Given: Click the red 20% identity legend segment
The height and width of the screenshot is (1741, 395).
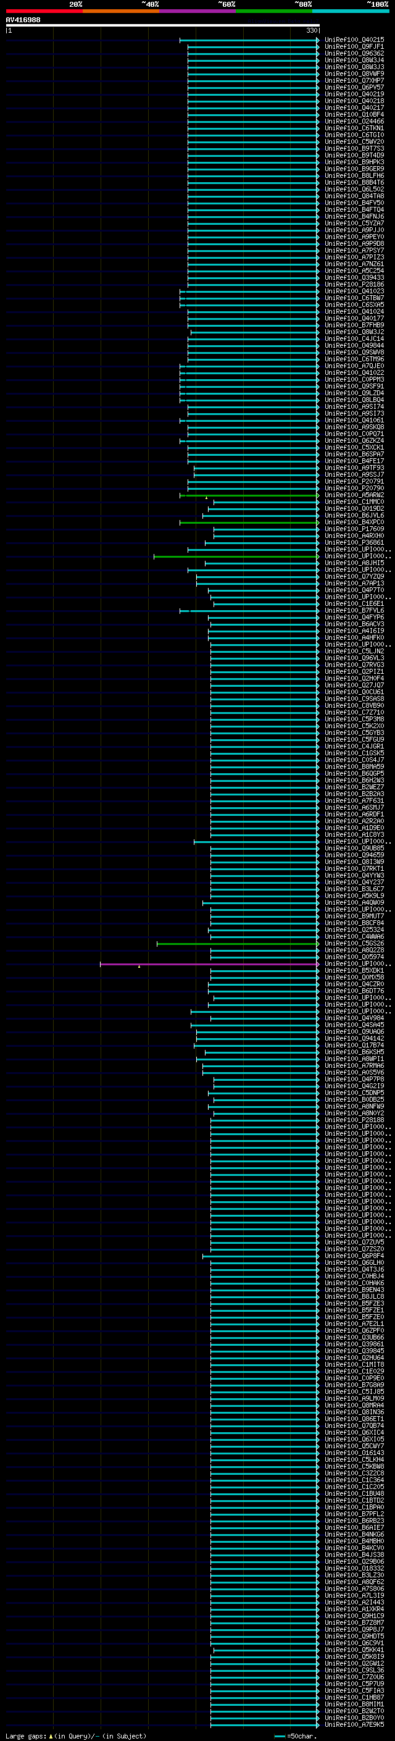Looking at the screenshot, I should [x=44, y=11].
